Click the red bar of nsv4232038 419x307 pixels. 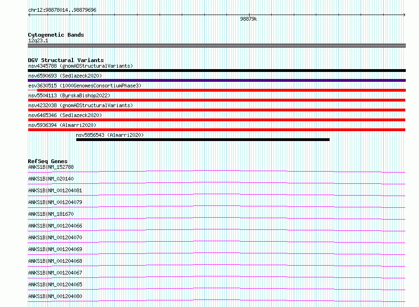point(217,110)
